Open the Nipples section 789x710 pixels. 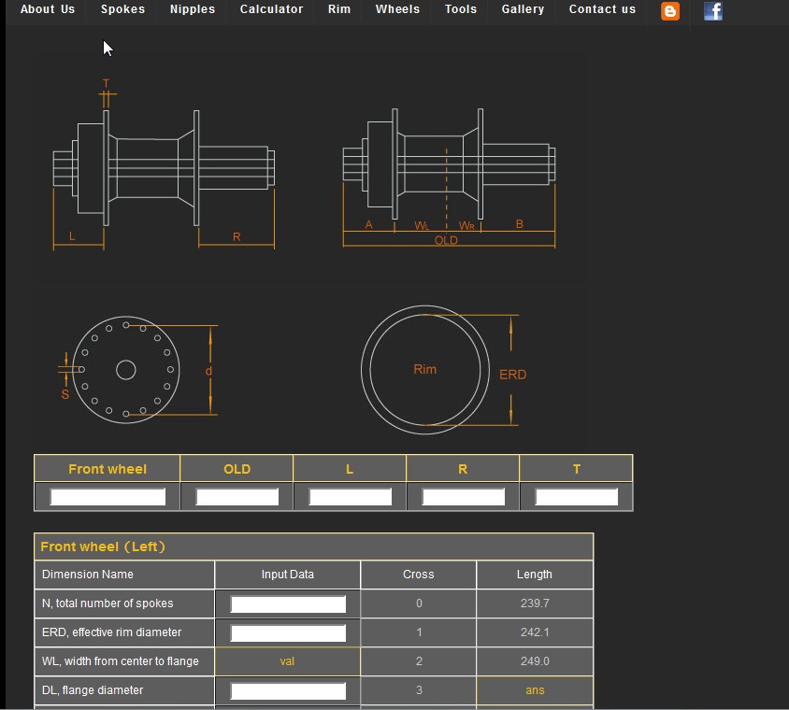192,9
